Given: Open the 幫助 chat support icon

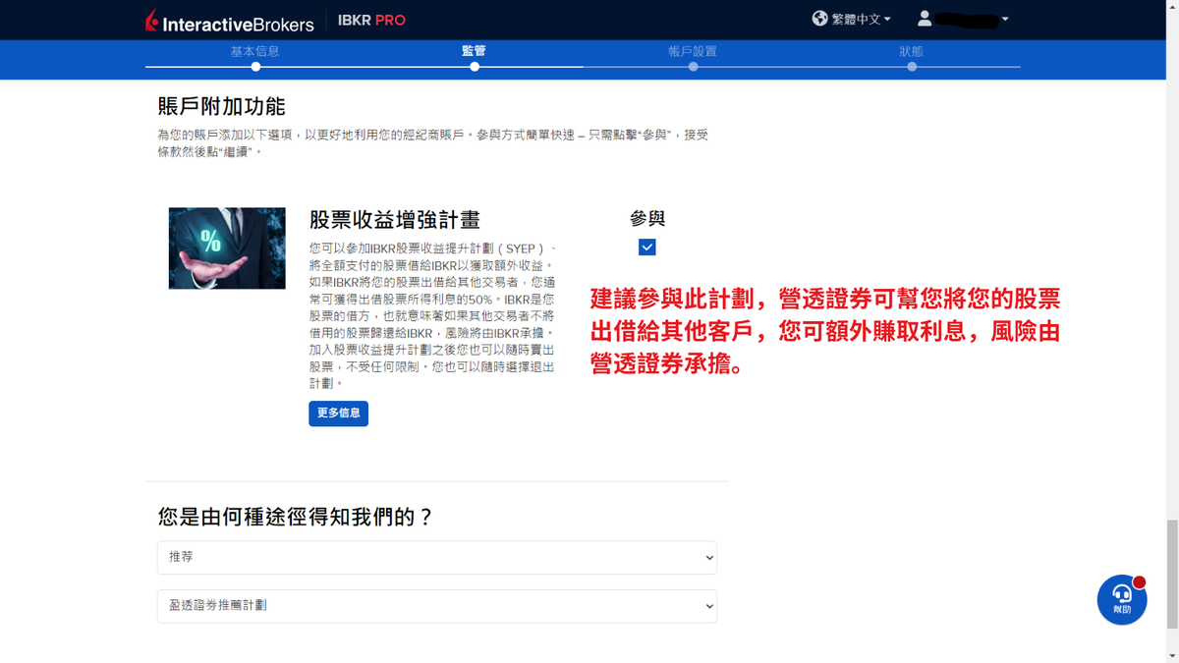Looking at the screenshot, I should tap(1122, 599).
